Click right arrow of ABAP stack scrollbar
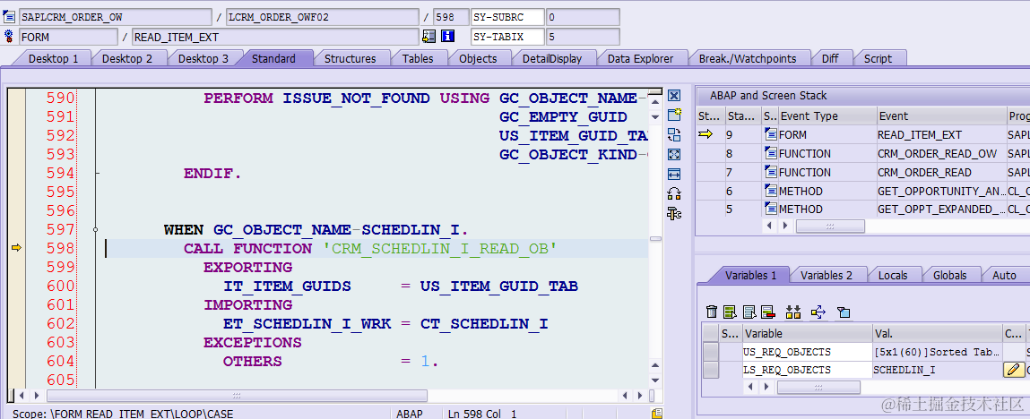1030x419 pixels. pyautogui.click(x=787, y=226)
